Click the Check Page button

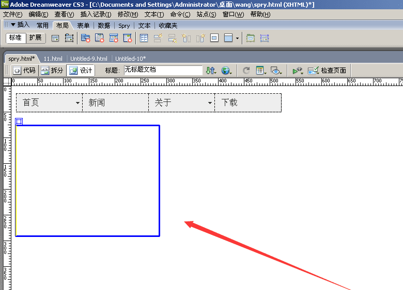[327, 71]
